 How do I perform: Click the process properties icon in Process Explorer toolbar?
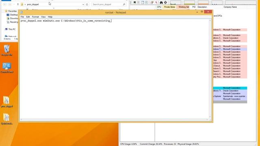152,2
